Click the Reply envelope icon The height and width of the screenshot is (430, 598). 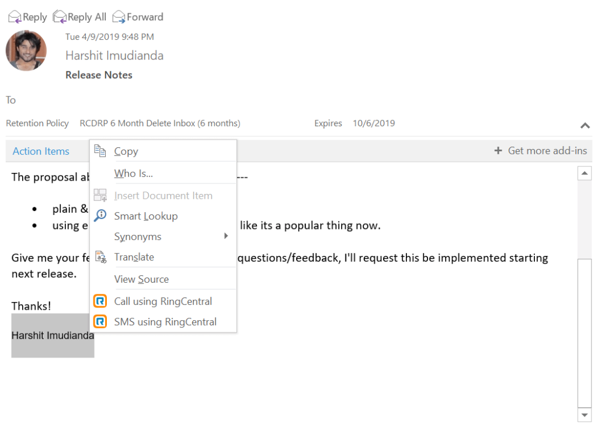(x=15, y=17)
